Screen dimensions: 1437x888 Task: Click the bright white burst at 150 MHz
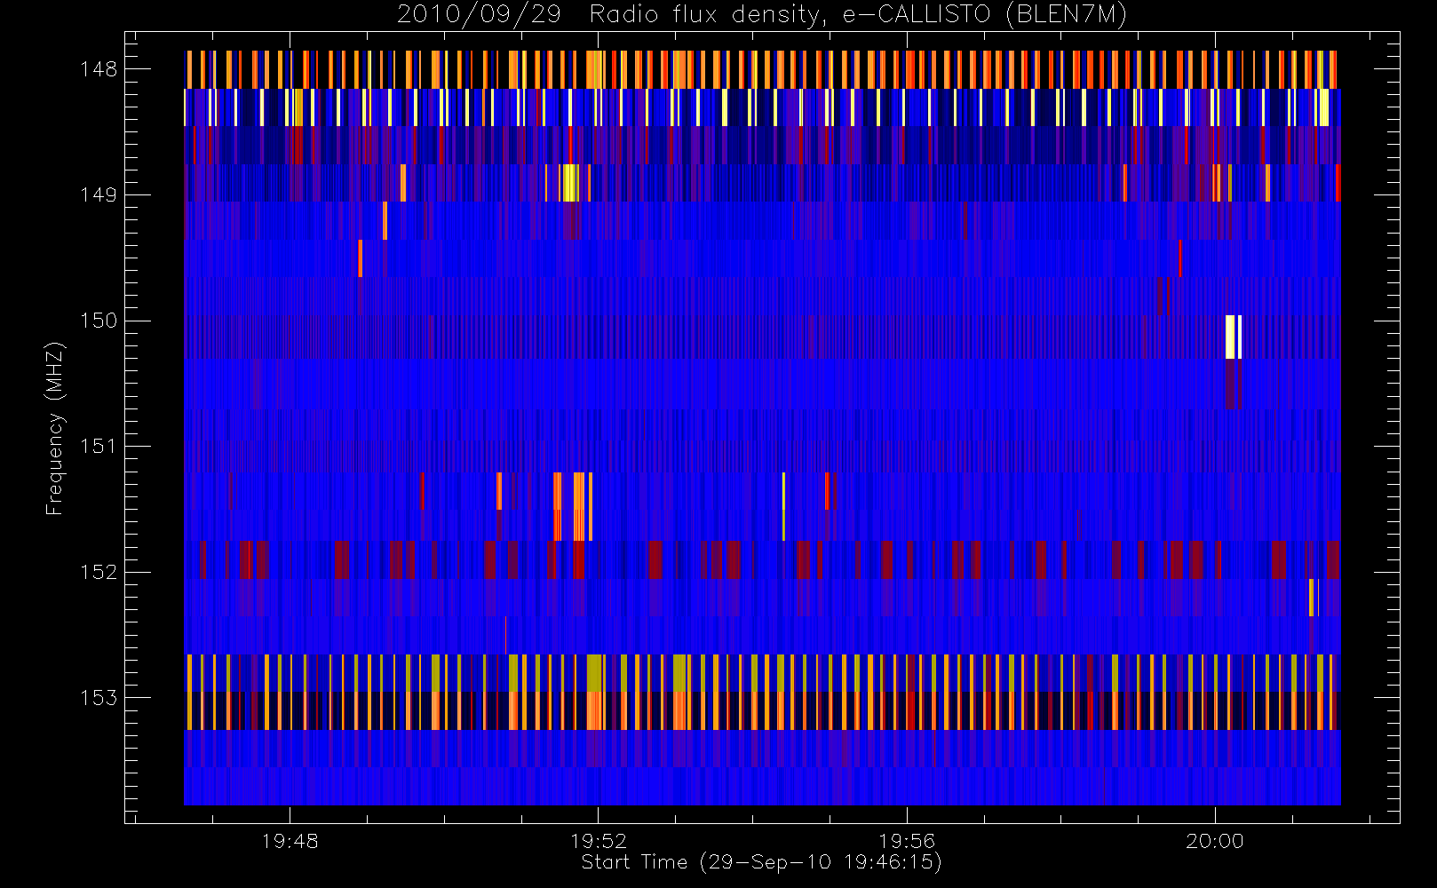click(x=1234, y=337)
